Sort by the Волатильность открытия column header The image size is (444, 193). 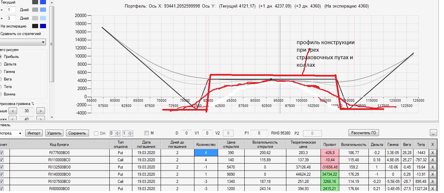pos(265,144)
